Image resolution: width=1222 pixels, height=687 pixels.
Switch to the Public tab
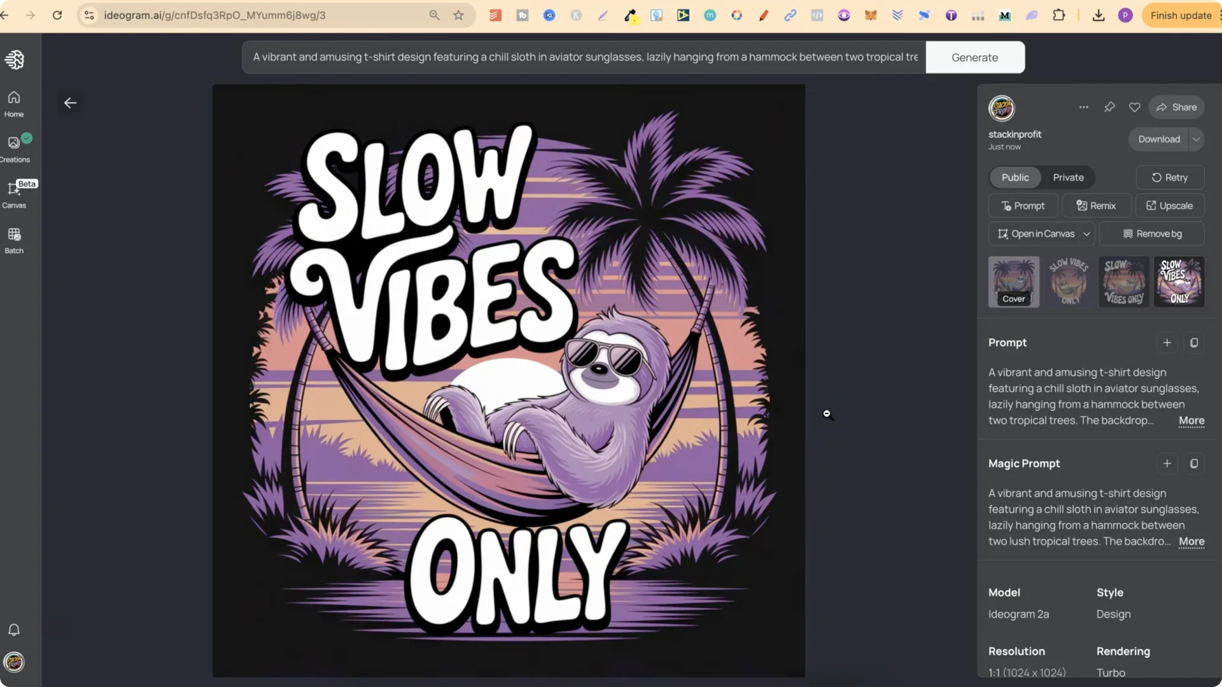tap(1015, 177)
